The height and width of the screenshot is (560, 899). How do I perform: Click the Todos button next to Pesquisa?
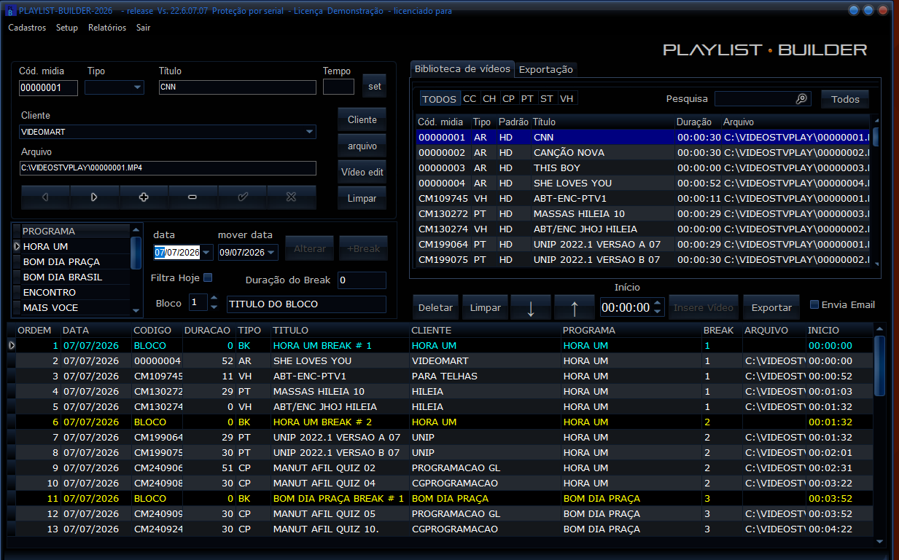click(x=845, y=99)
